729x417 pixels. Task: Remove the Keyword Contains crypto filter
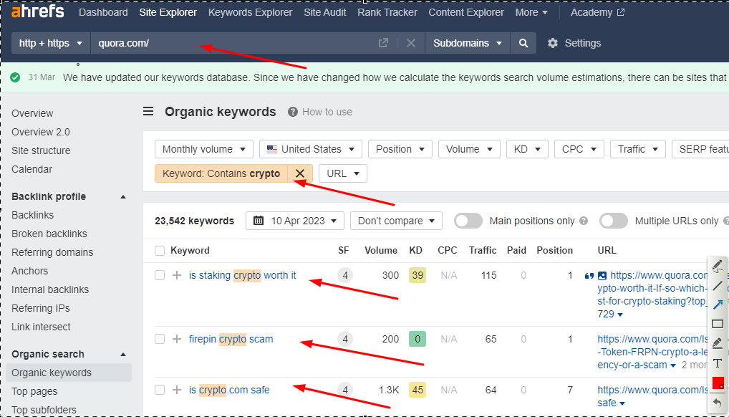pyautogui.click(x=300, y=173)
